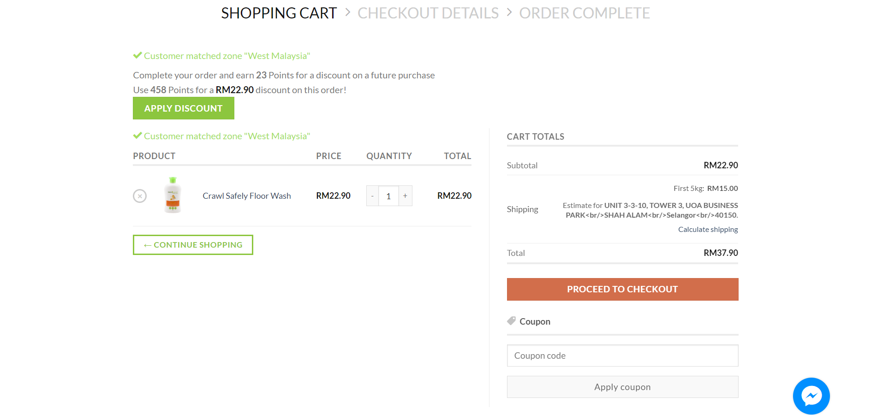This screenshot has width=871, height=415.
Task: Open the Crawl Safely Floor Wash product link
Action: pos(247,196)
